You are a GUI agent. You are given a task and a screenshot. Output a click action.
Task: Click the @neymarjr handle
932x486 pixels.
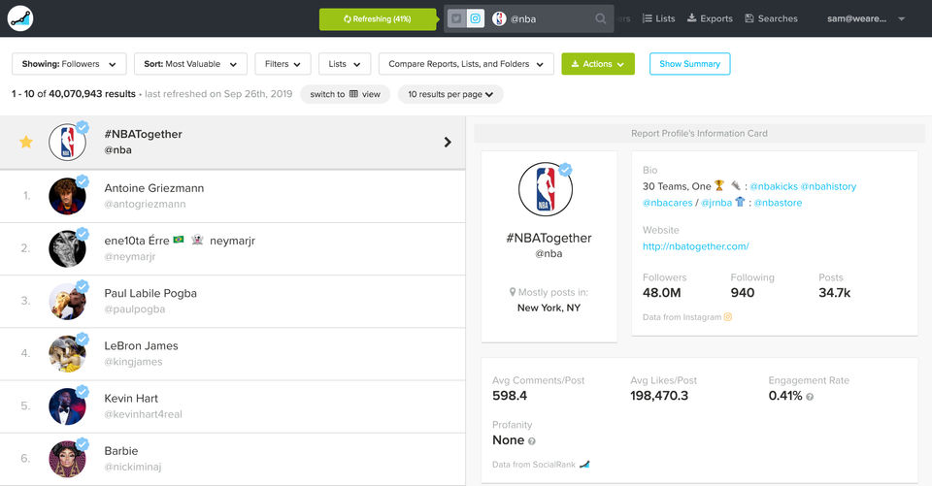tap(129, 257)
